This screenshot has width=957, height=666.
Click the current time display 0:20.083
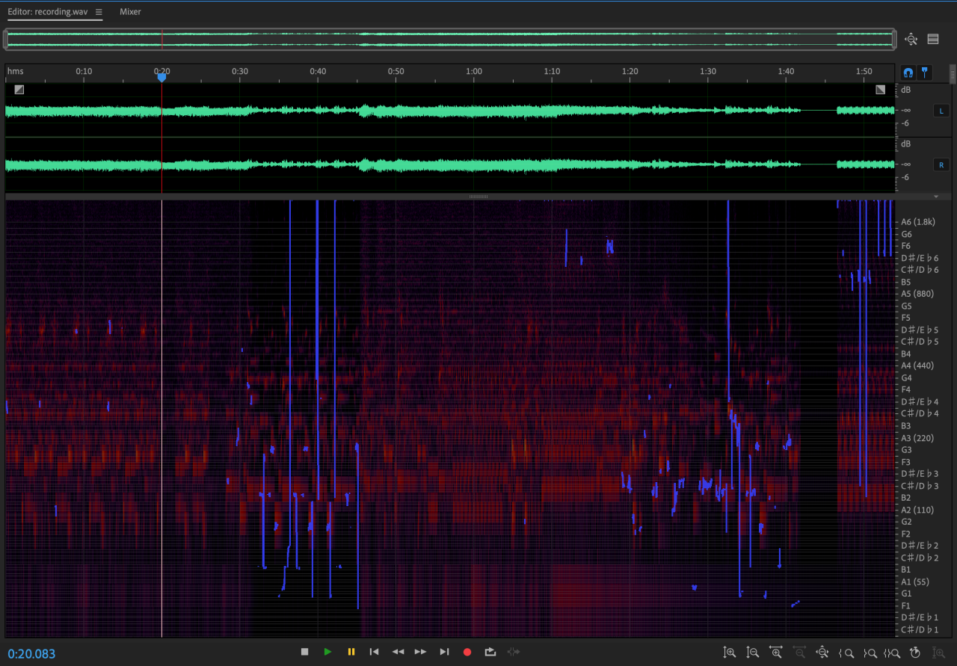tap(31, 654)
